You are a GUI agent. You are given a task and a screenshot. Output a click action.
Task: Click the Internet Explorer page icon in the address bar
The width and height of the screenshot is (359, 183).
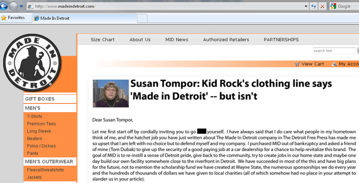[x=30, y=7]
